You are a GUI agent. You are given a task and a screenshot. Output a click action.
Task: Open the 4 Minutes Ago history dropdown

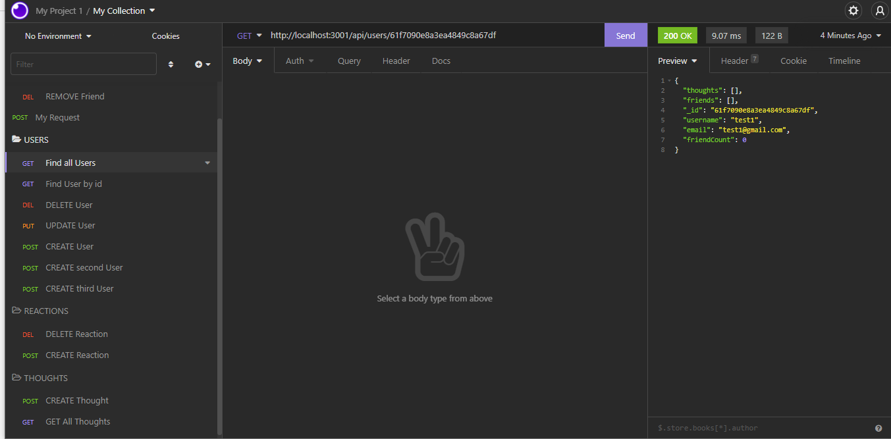[x=850, y=36]
